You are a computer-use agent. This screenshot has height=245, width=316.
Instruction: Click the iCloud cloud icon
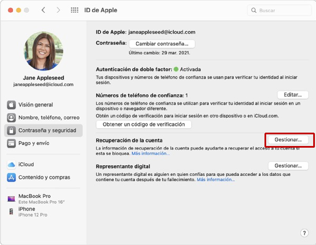[x=11, y=164]
